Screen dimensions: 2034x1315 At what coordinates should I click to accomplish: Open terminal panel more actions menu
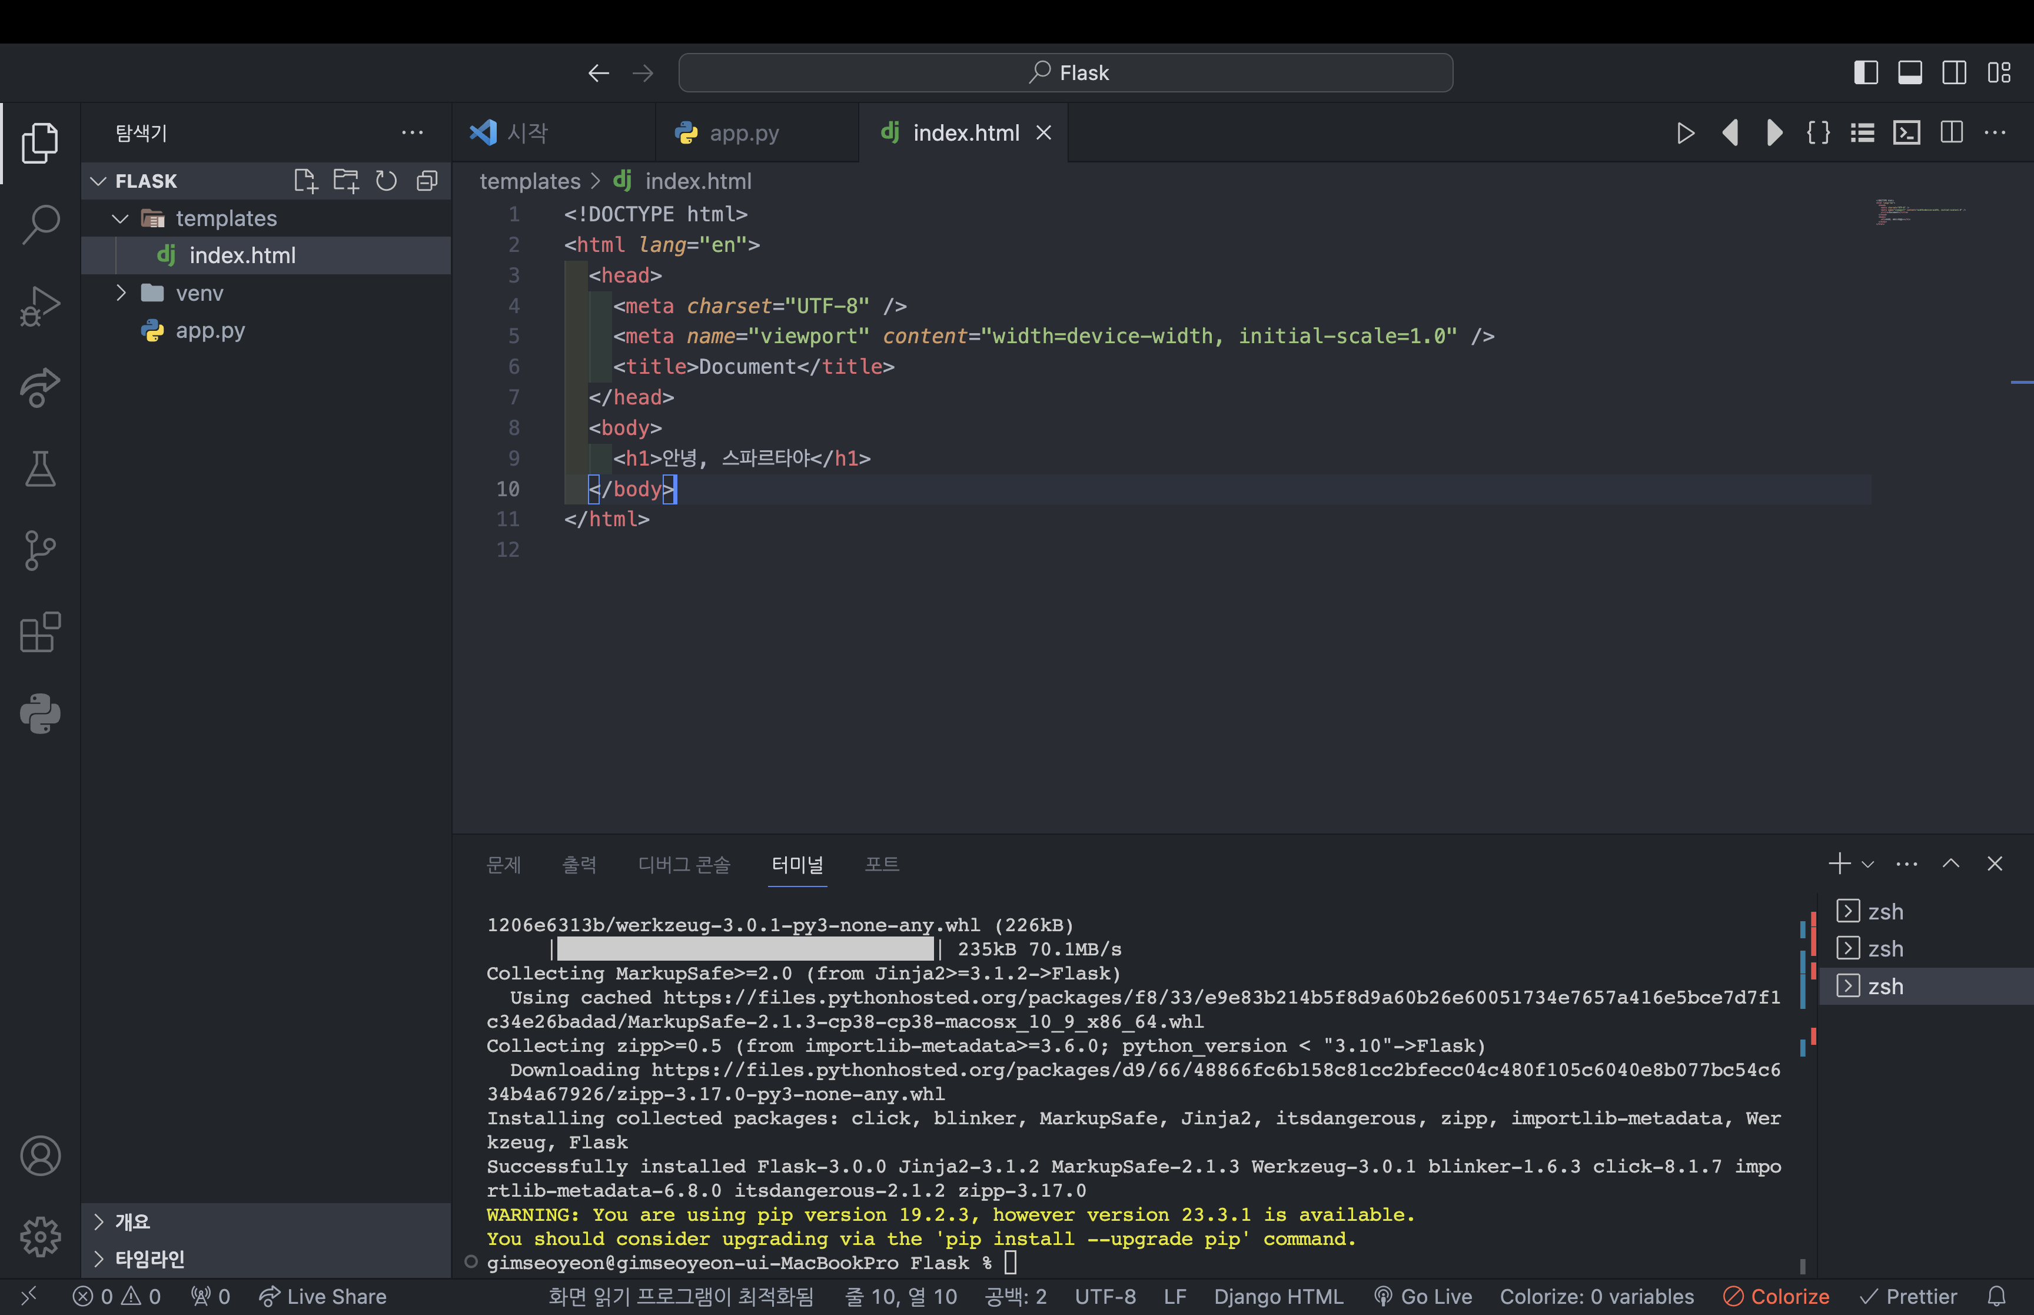1907,864
